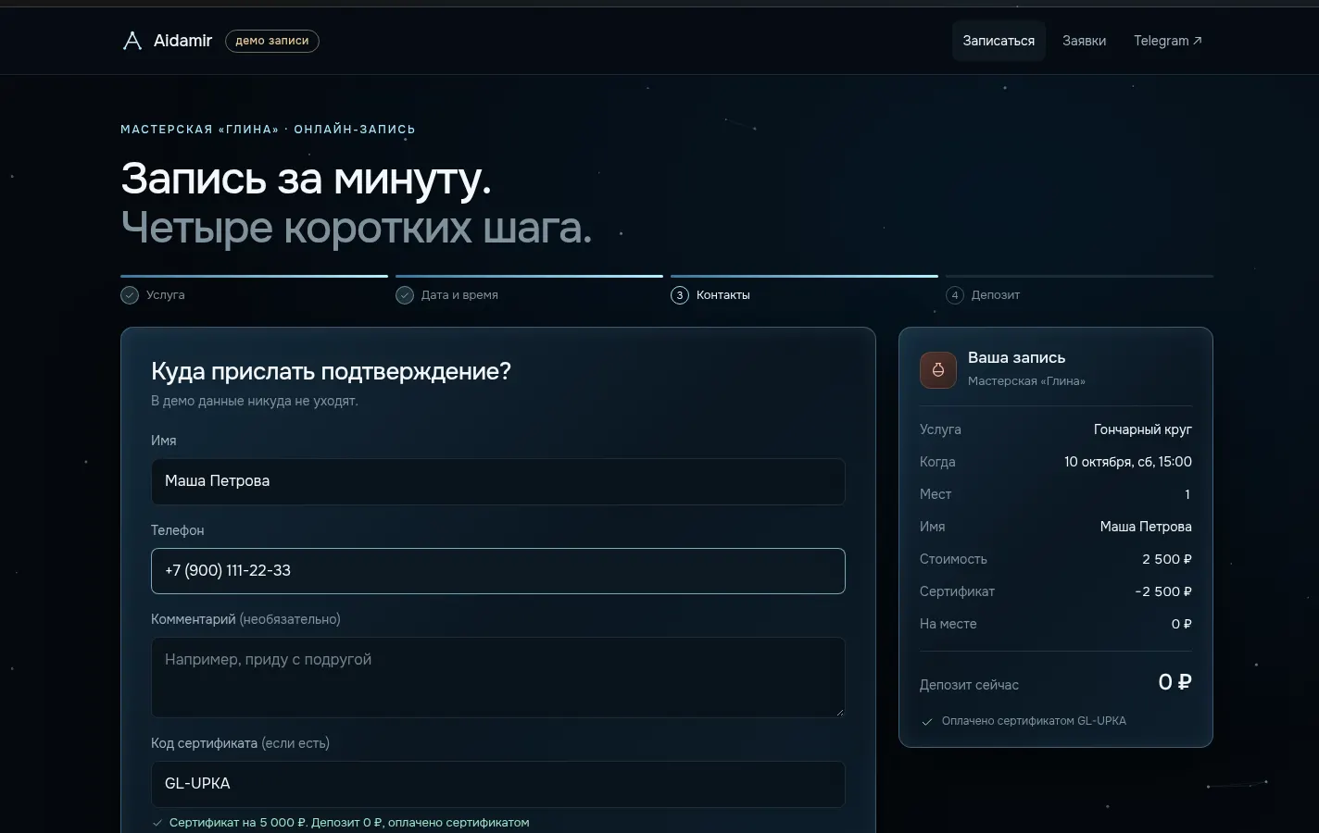1319x833 pixels.
Task: Focus the «Имя» field with Маша Петрова
Action: (x=498, y=481)
